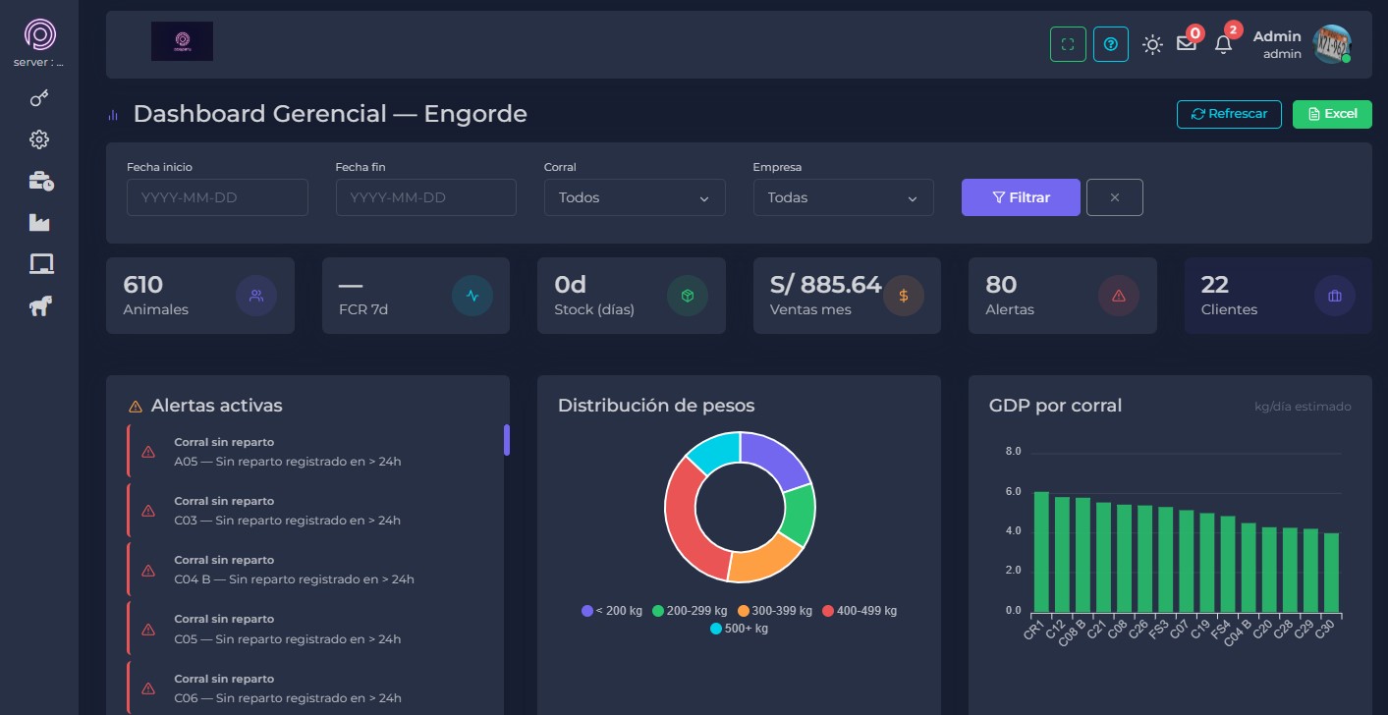Select the A05 sin reparto alert text
The width and height of the screenshot is (1388, 715).
point(288,462)
